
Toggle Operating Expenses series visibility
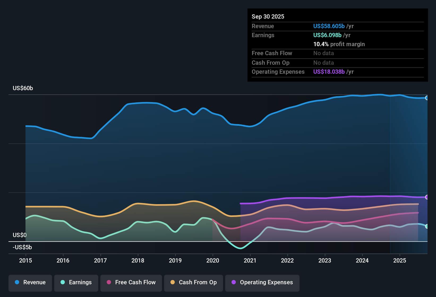[262, 283]
